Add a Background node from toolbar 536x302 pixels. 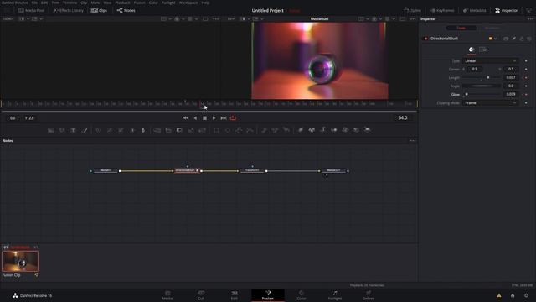pos(51,130)
